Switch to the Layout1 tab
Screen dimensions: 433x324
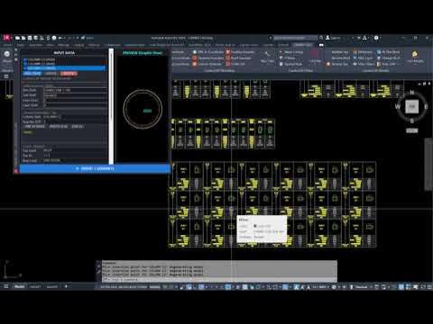pyautogui.click(x=35, y=286)
